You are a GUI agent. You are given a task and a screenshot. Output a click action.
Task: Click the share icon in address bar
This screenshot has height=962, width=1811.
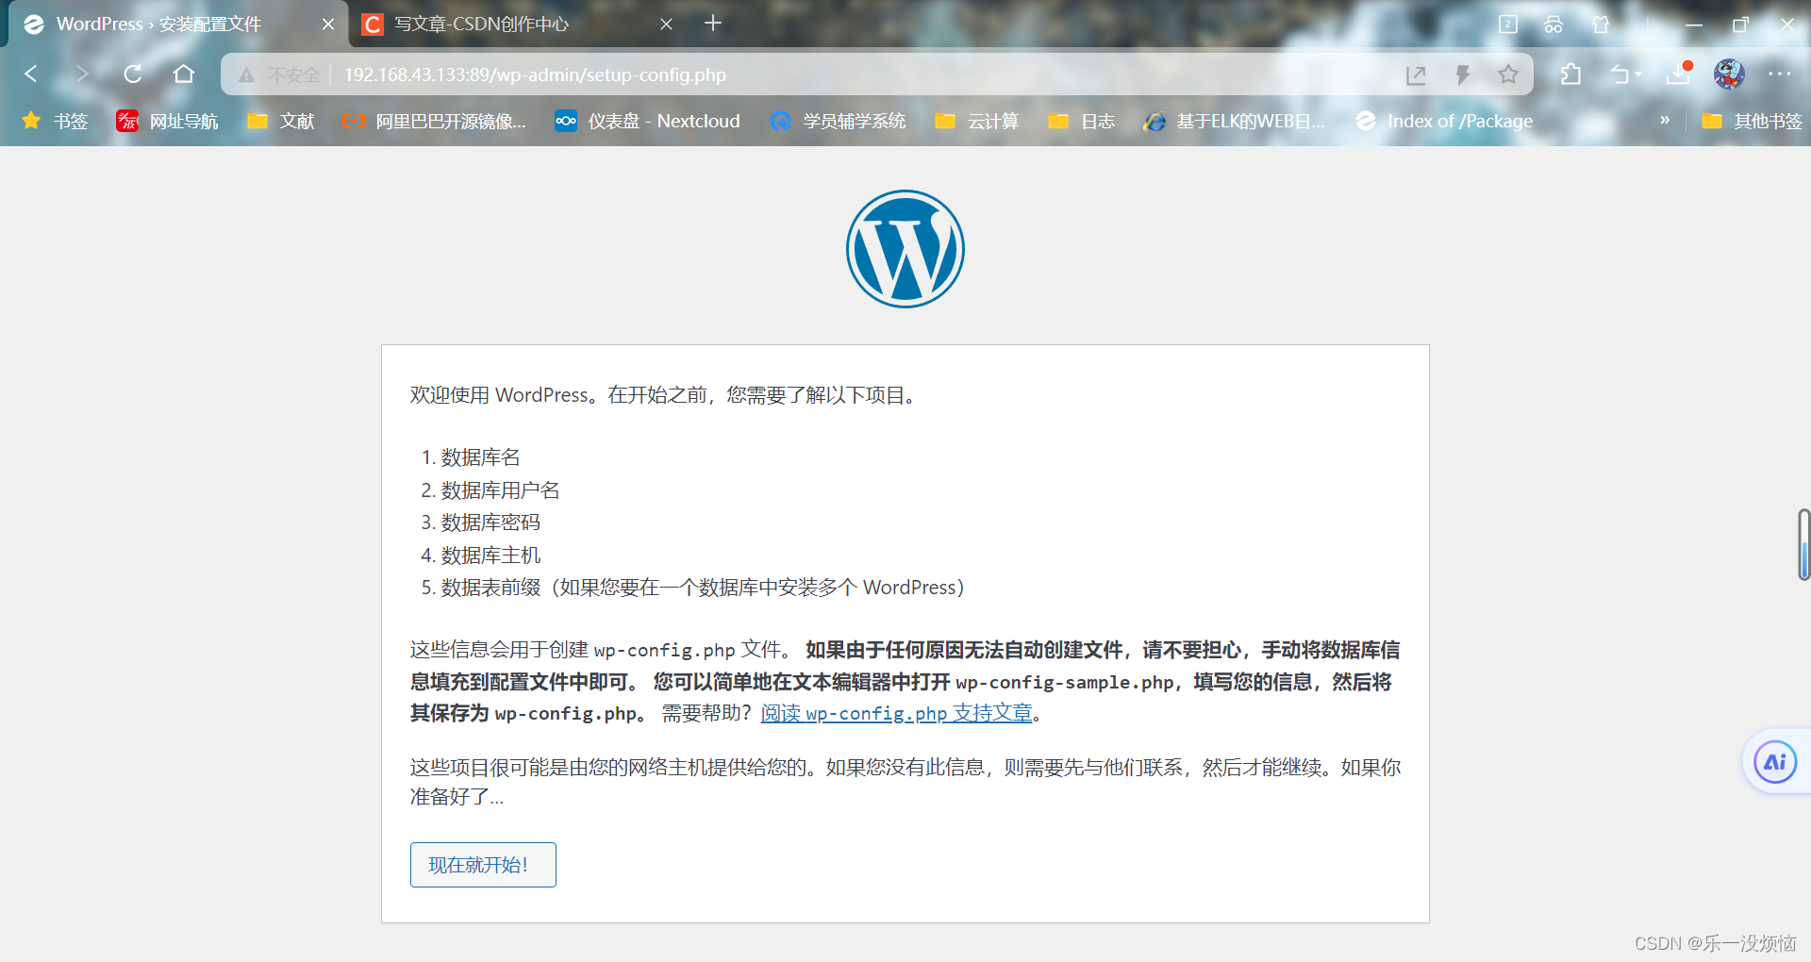1417,76
